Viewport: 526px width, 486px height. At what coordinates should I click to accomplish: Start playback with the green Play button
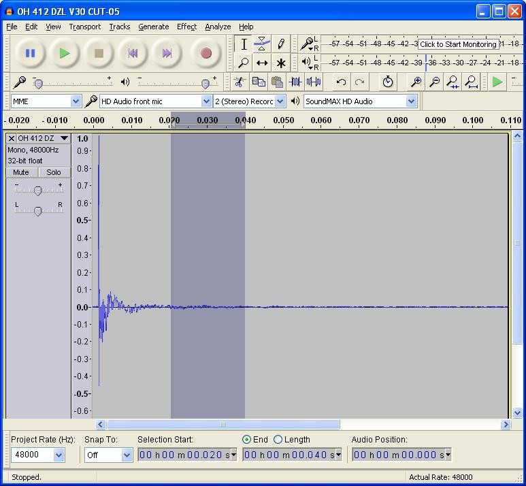(65, 53)
